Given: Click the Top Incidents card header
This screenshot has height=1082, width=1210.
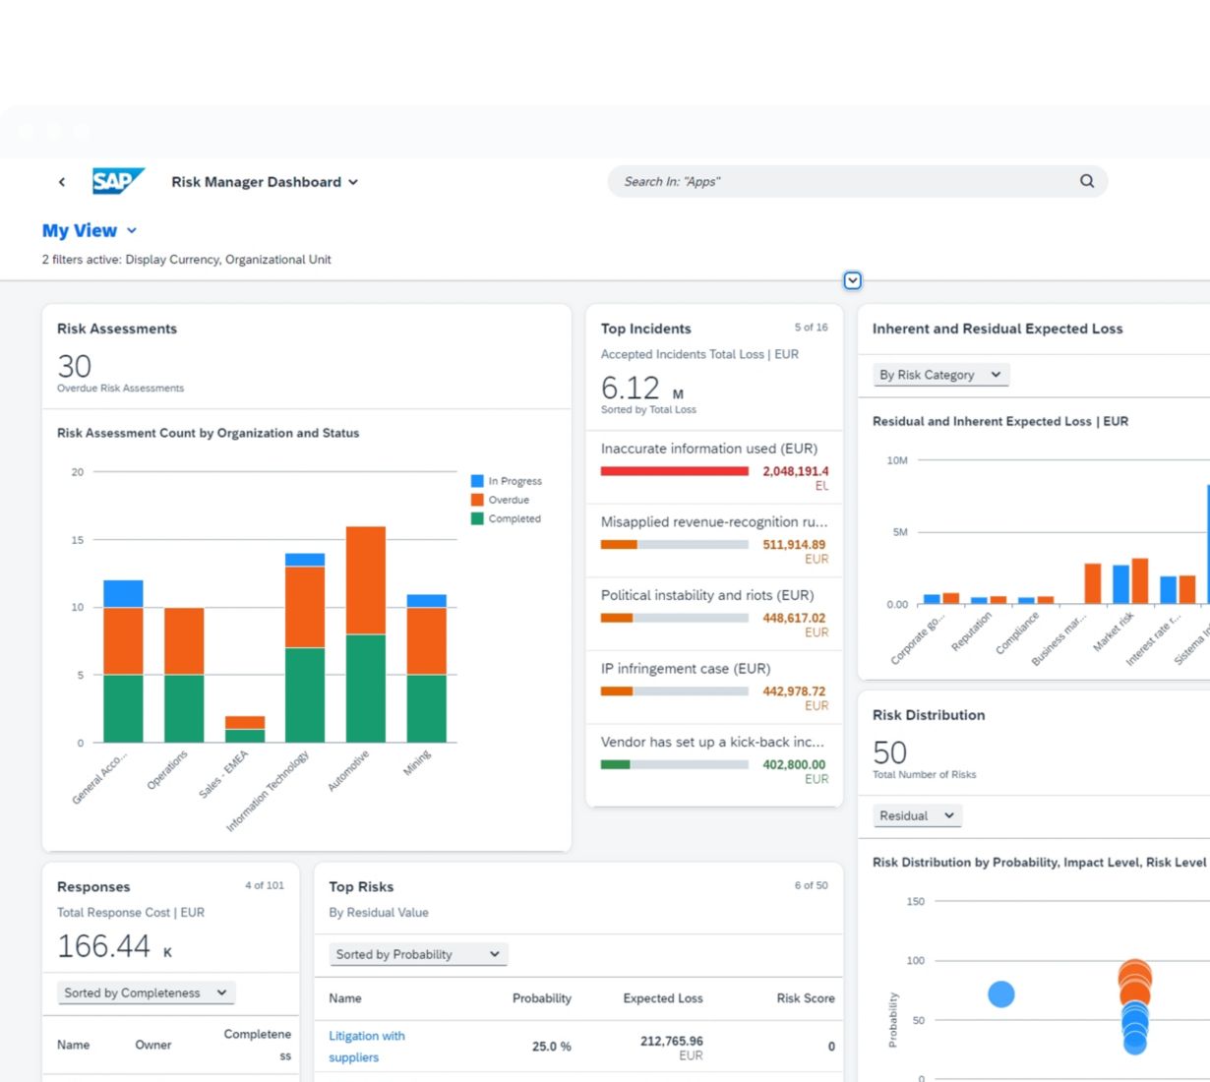Looking at the screenshot, I should pyautogui.click(x=646, y=329).
